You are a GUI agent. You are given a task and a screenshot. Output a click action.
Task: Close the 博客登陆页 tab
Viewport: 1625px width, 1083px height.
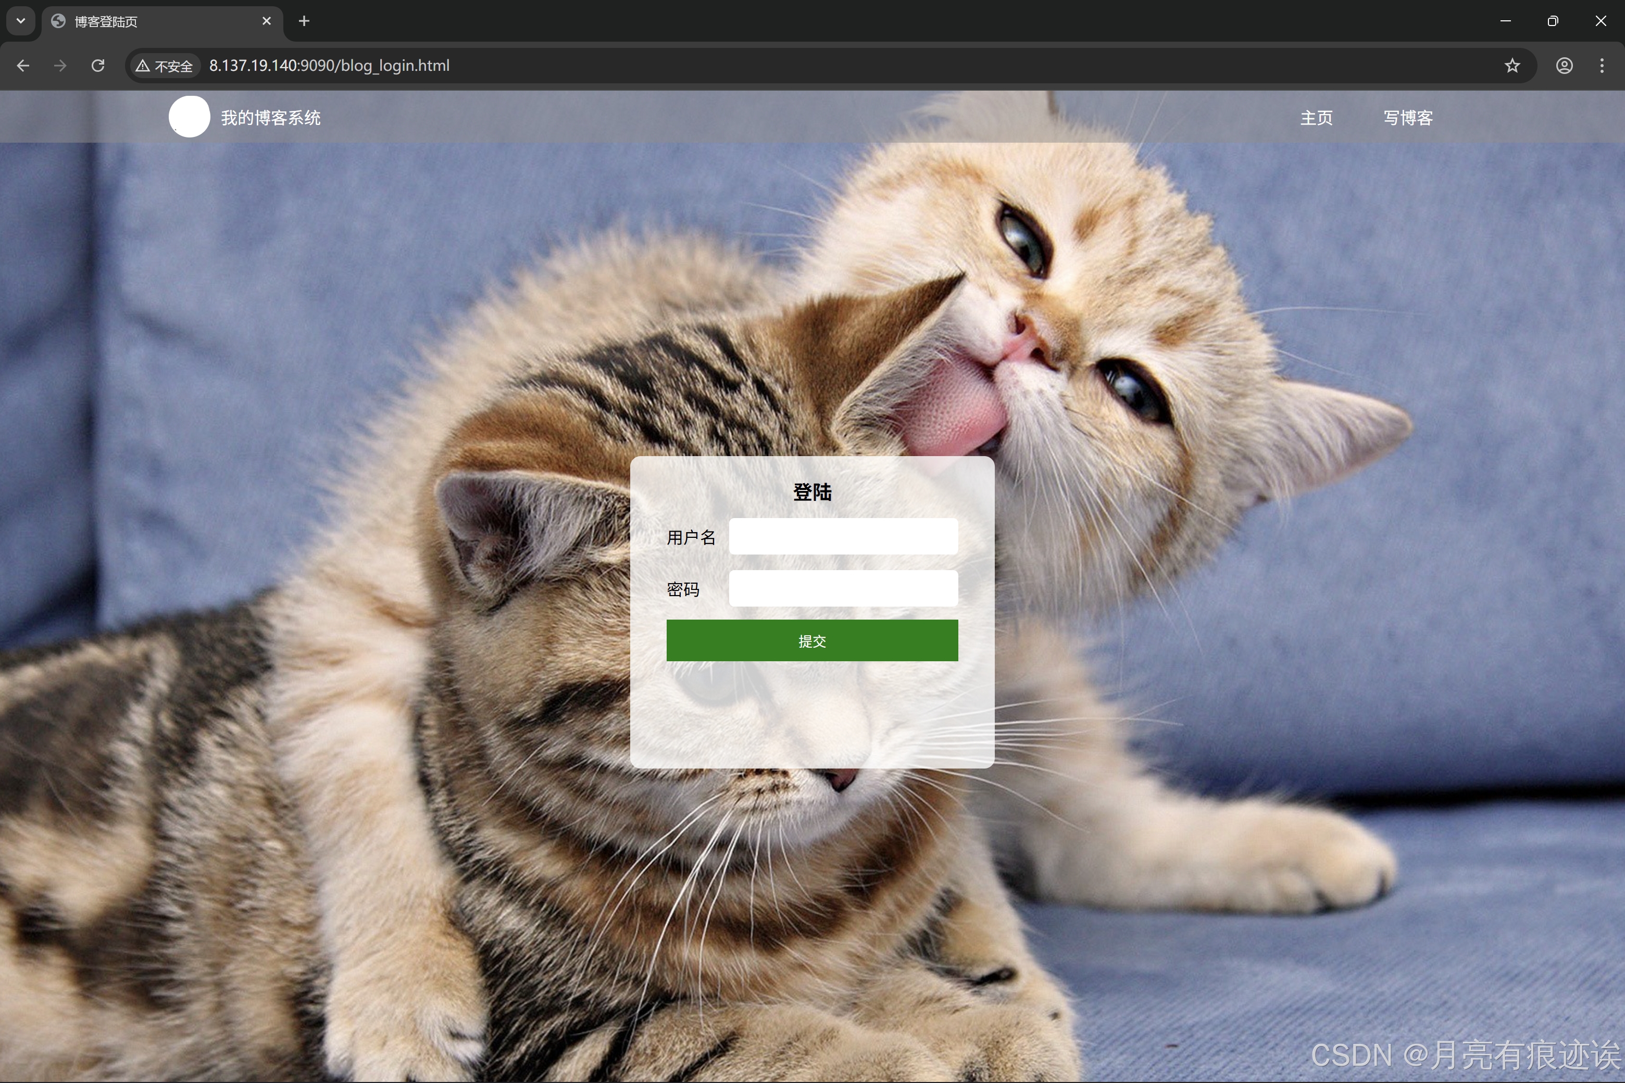pos(267,21)
